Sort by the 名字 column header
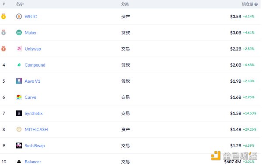The height and width of the screenshot is (165, 262). (20, 4)
